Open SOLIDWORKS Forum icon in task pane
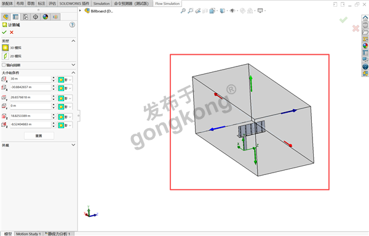The height and width of the screenshot is (236, 369). (365, 60)
